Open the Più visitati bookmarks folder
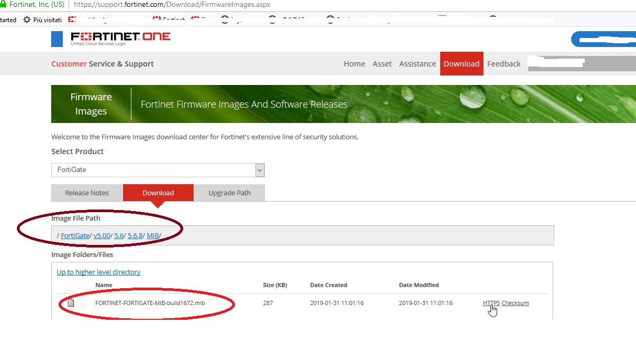Viewport: 636px width, 342px height. tap(43, 20)
